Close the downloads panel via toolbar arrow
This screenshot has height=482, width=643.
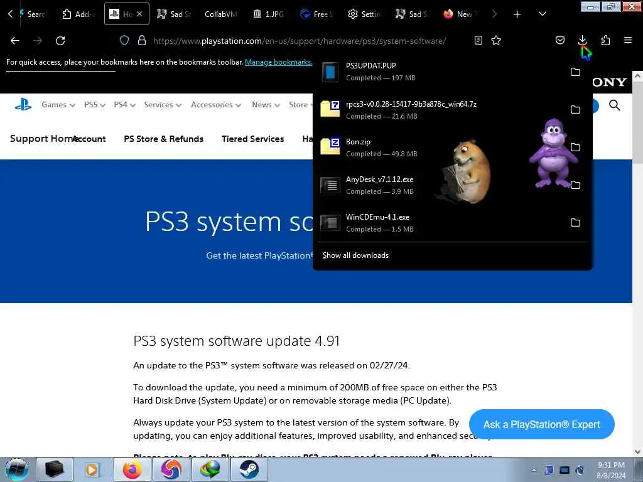(582, 40)
